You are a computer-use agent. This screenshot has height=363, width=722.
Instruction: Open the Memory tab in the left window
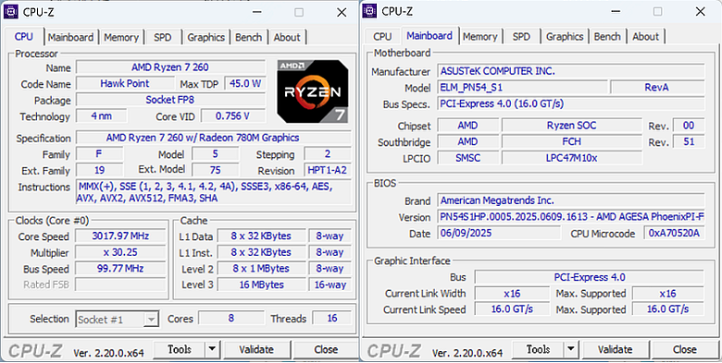(121, 37)
